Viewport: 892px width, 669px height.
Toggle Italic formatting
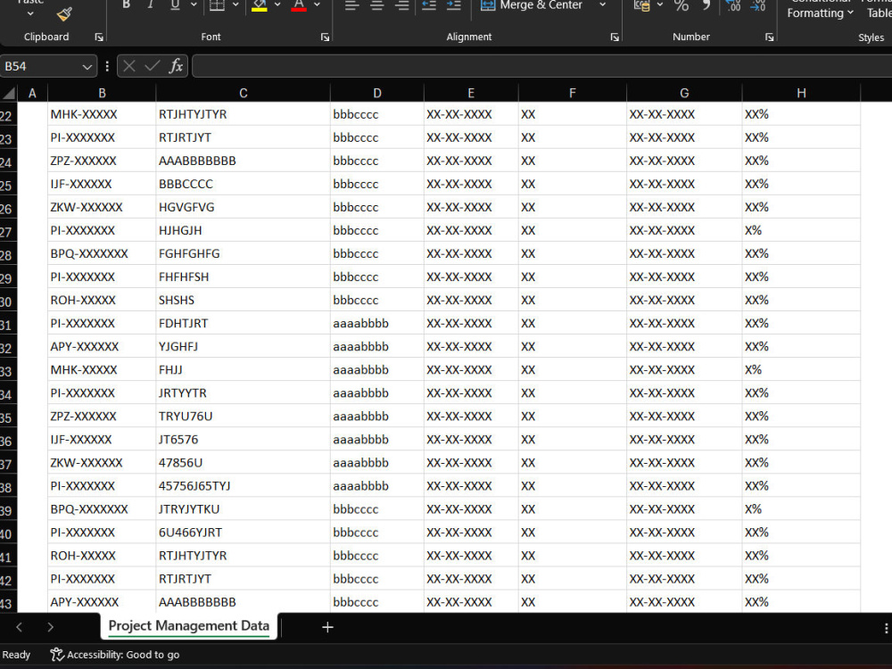coord(151,5)
